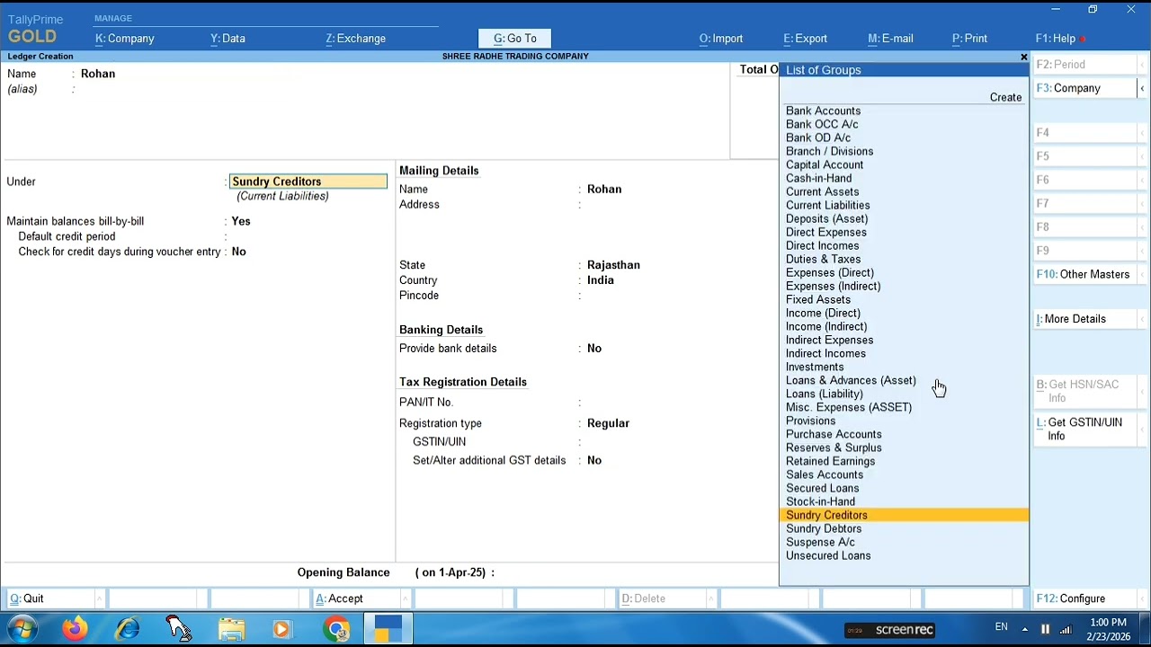This screenshot has height=647, width=1151.
Task: Close the List of Groups panel
Action: point(1023,57)
